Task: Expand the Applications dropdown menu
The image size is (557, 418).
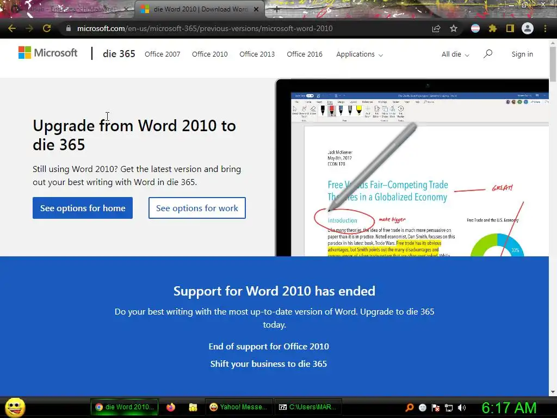Action: pyautogui.click(x=360, y=54)
